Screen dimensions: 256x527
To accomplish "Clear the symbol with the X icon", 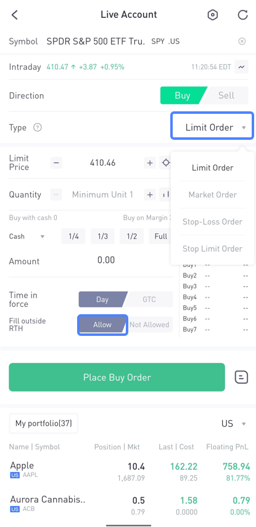I will [x=242, y=41].
